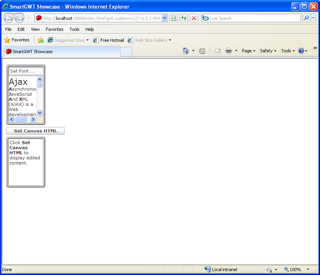
Task: Open a new blank tab
Action: tap(126, 52)
